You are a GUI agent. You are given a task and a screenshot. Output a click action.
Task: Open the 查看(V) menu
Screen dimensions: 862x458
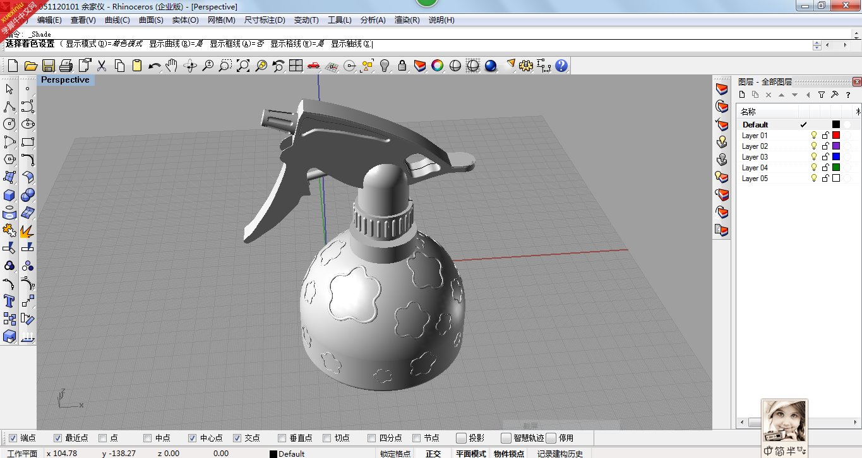[83, 20]
